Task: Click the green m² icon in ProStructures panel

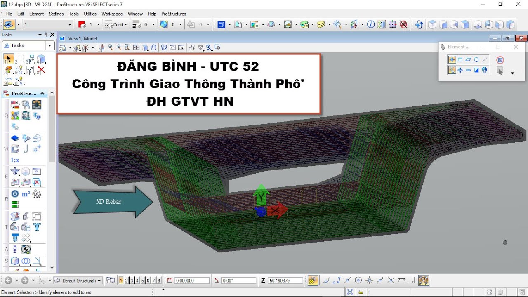Action: pyautogui.click(x=26, y=193)
